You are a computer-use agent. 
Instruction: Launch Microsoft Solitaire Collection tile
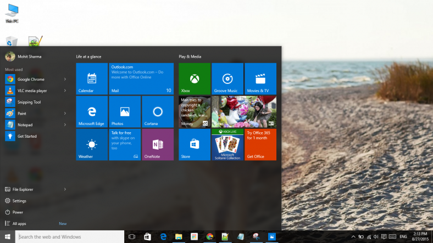227,145
